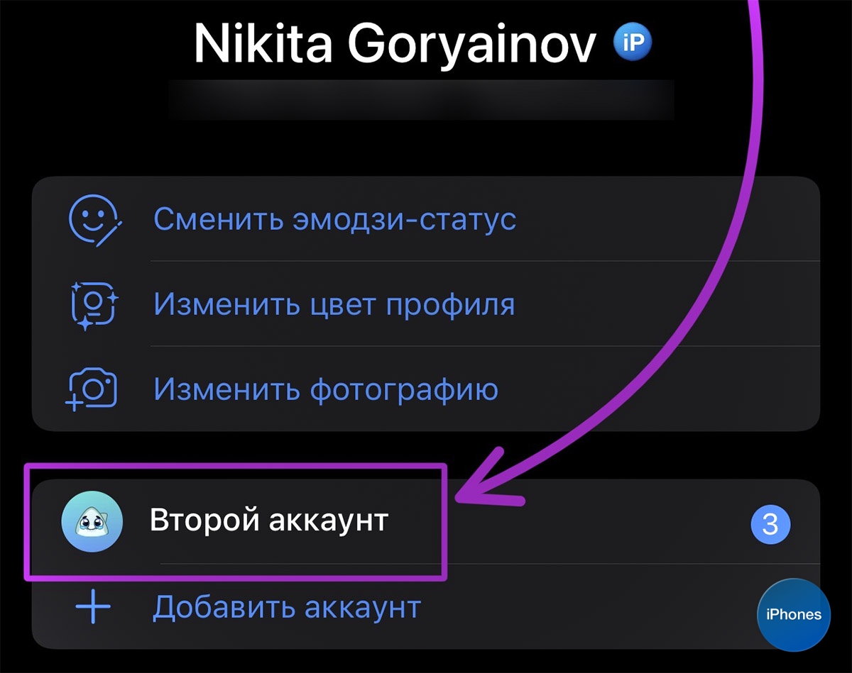Image resolution: width=852 pixels, height=673 pixels.
Task: Choose Изменить фотографию
Action: point(326,389)
